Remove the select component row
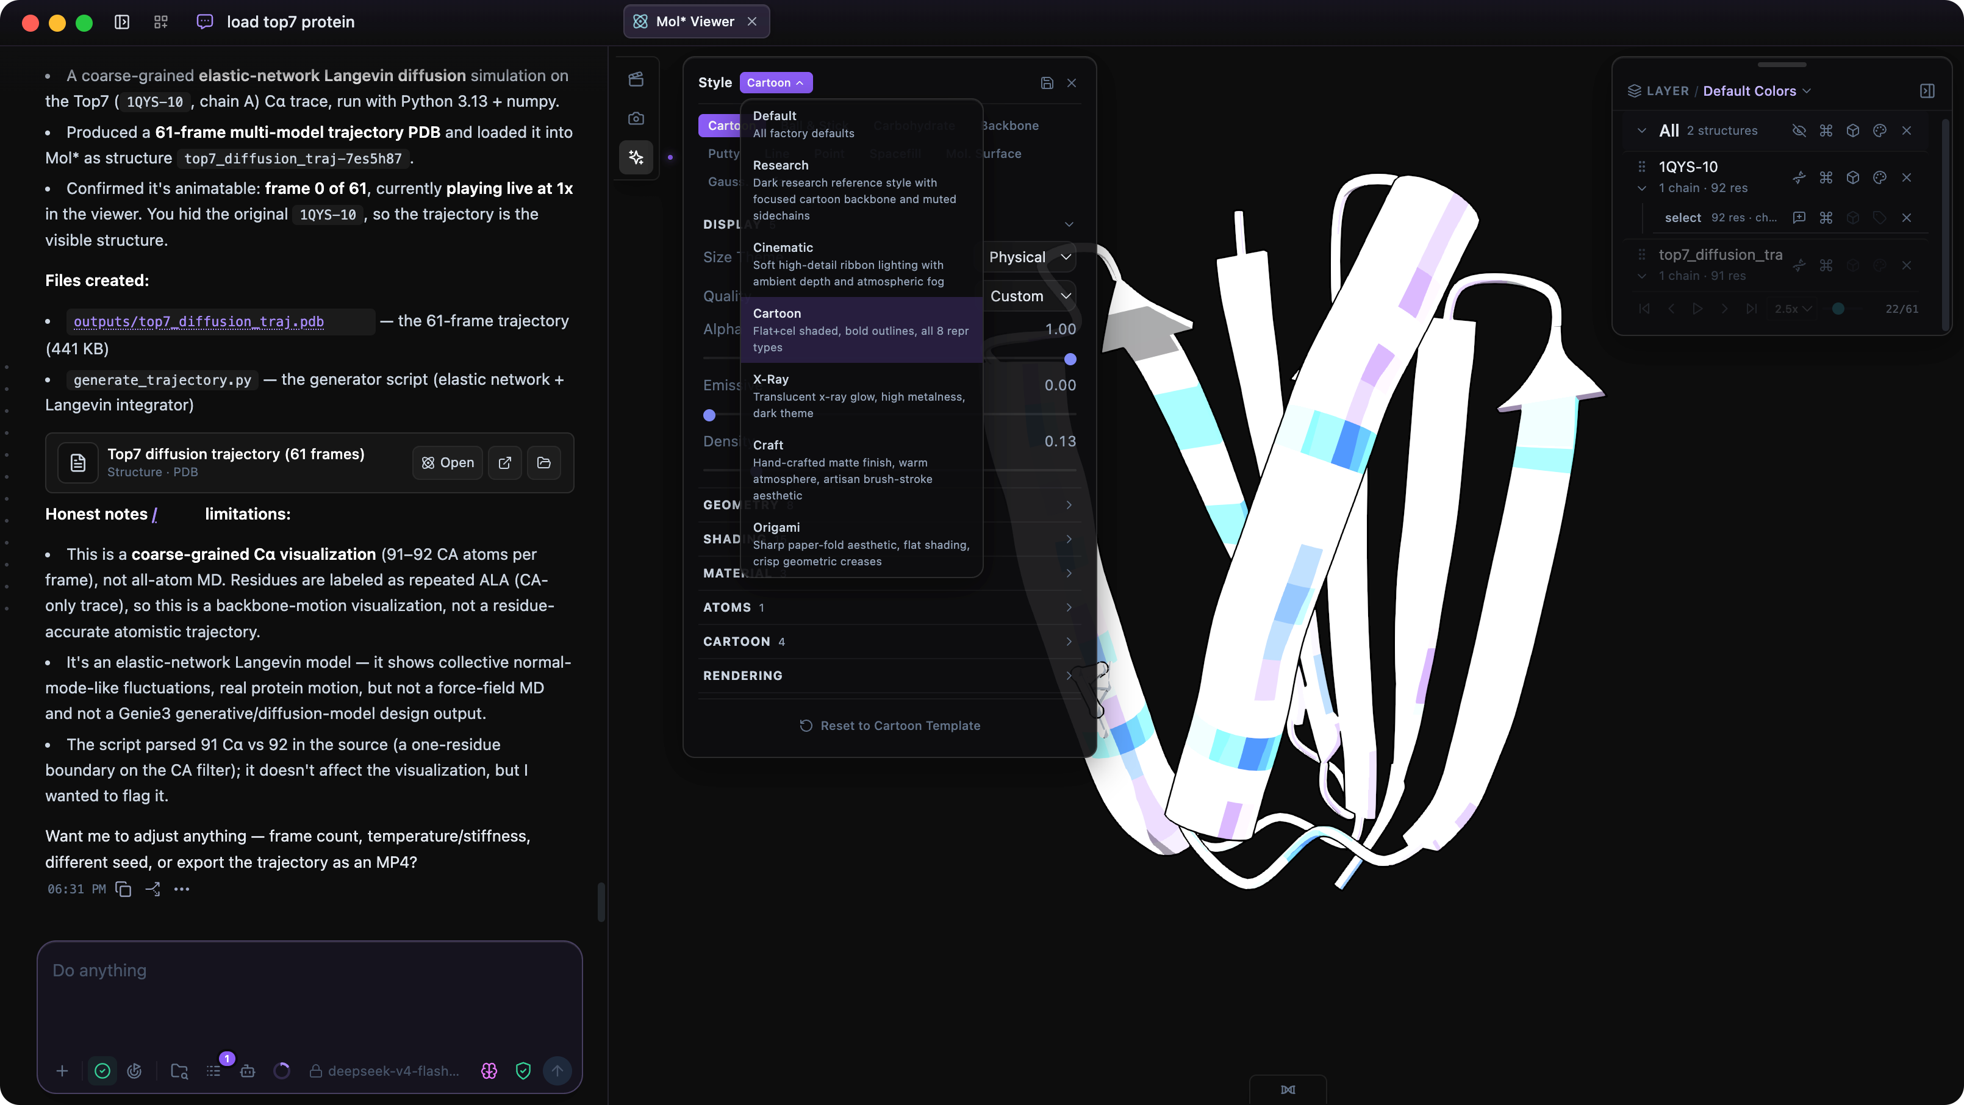This screenshot has height=1105, width=1964. click(1906, 218)
